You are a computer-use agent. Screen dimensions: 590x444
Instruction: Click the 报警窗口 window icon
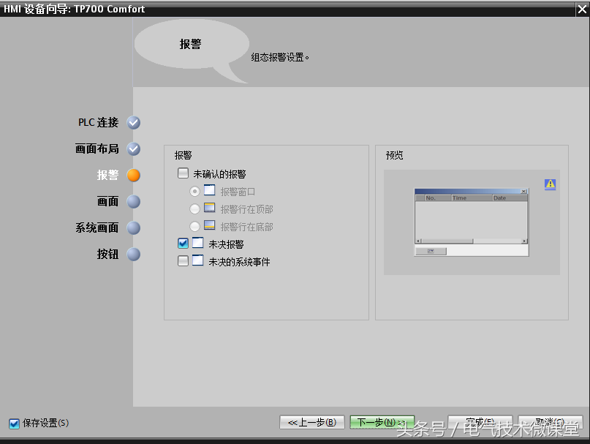[210, 190]
